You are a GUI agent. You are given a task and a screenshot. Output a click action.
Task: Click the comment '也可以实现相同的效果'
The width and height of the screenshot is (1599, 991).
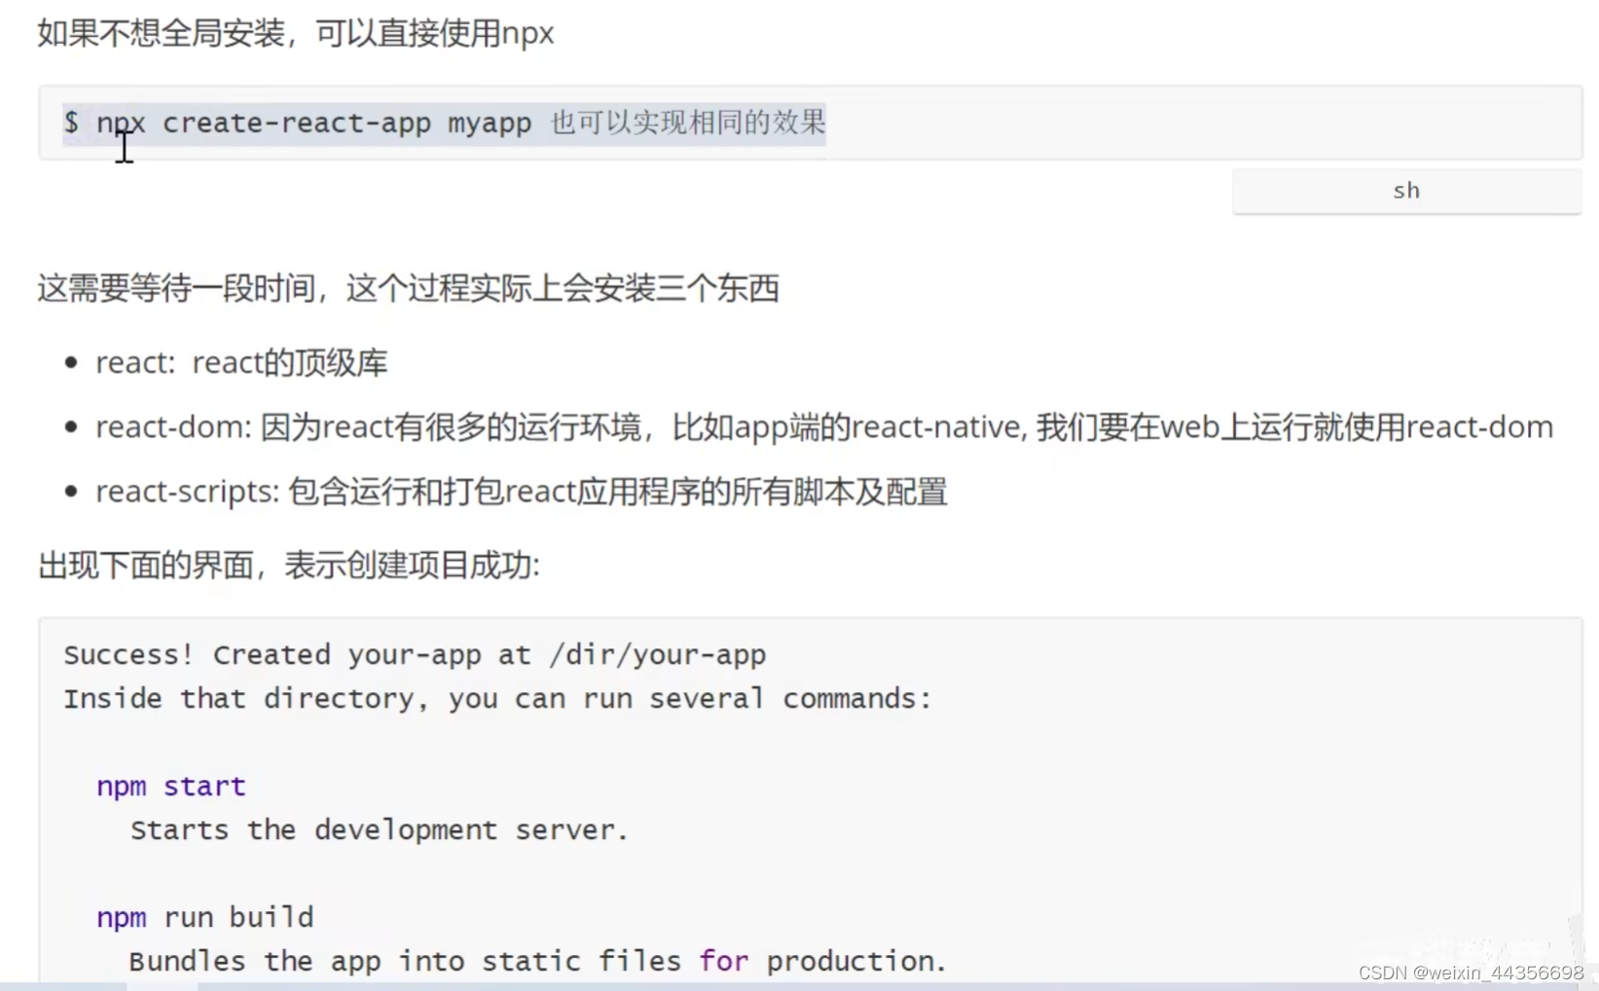(688, 123)
